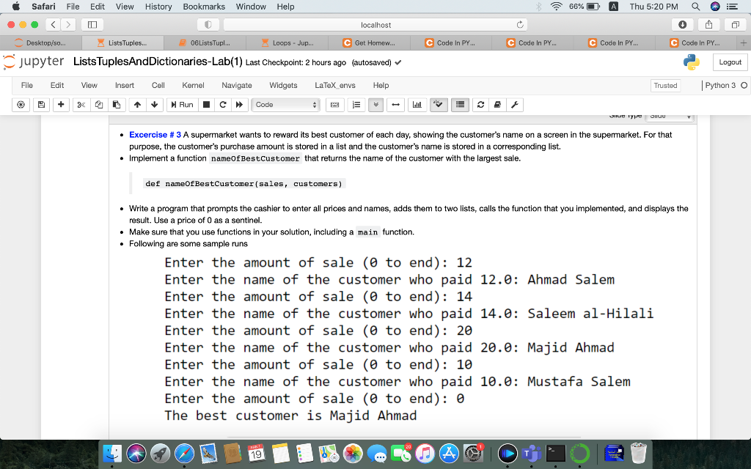Click the book icon in the Jupyter toolbar

coord(497,104)
